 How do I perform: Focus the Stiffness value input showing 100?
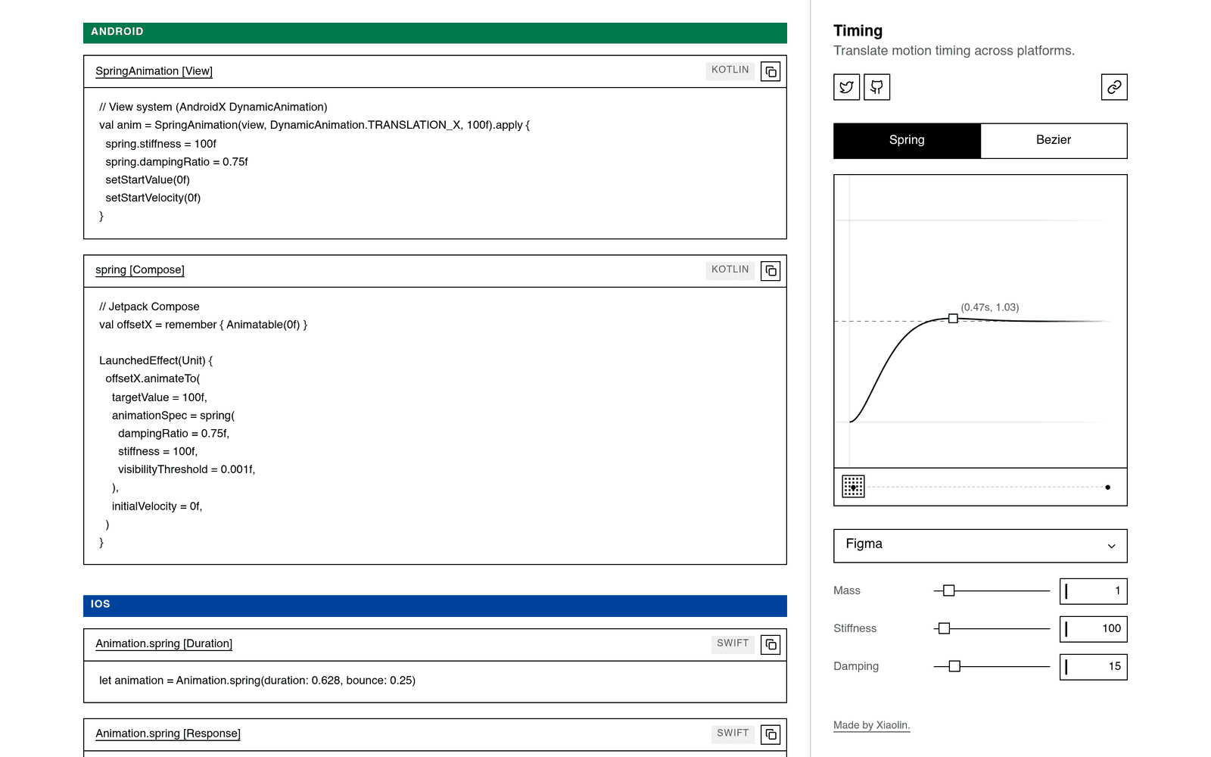click(1093, 629)
